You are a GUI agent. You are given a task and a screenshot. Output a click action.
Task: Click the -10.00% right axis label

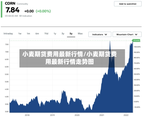(x=137, y=107)
